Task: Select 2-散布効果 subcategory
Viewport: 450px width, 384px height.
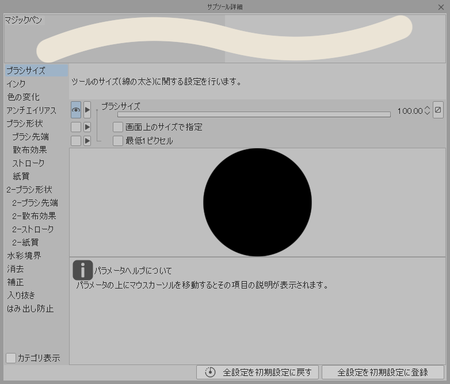Action: click(36, 216)
